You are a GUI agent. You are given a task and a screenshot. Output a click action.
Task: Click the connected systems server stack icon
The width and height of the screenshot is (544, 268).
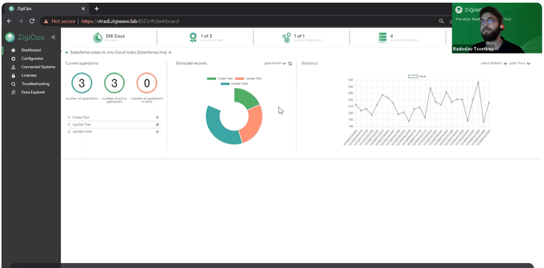pos(383,38)
